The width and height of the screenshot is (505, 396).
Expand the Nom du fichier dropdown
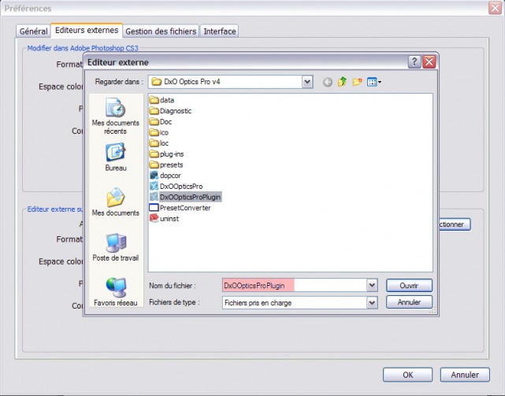tap(372, 285)
